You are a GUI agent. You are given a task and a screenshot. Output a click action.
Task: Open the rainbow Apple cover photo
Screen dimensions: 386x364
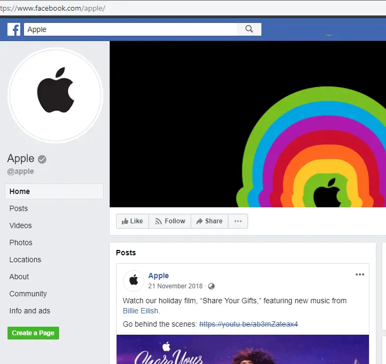tap(248, 124)
